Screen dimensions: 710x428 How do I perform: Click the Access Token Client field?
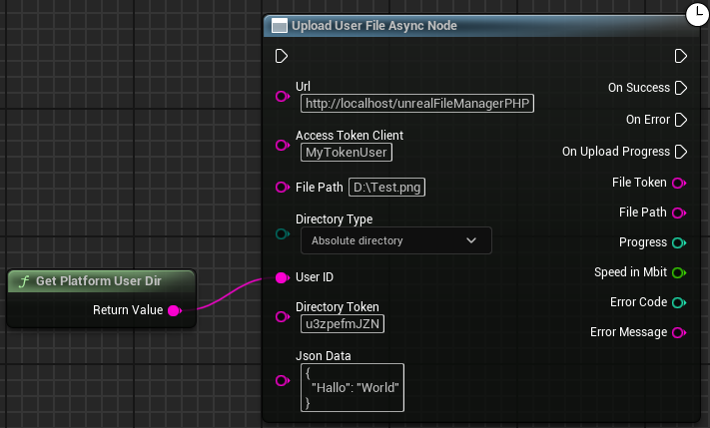347,152
